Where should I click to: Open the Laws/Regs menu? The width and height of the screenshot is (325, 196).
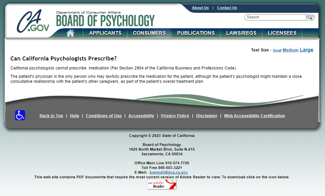241,33
